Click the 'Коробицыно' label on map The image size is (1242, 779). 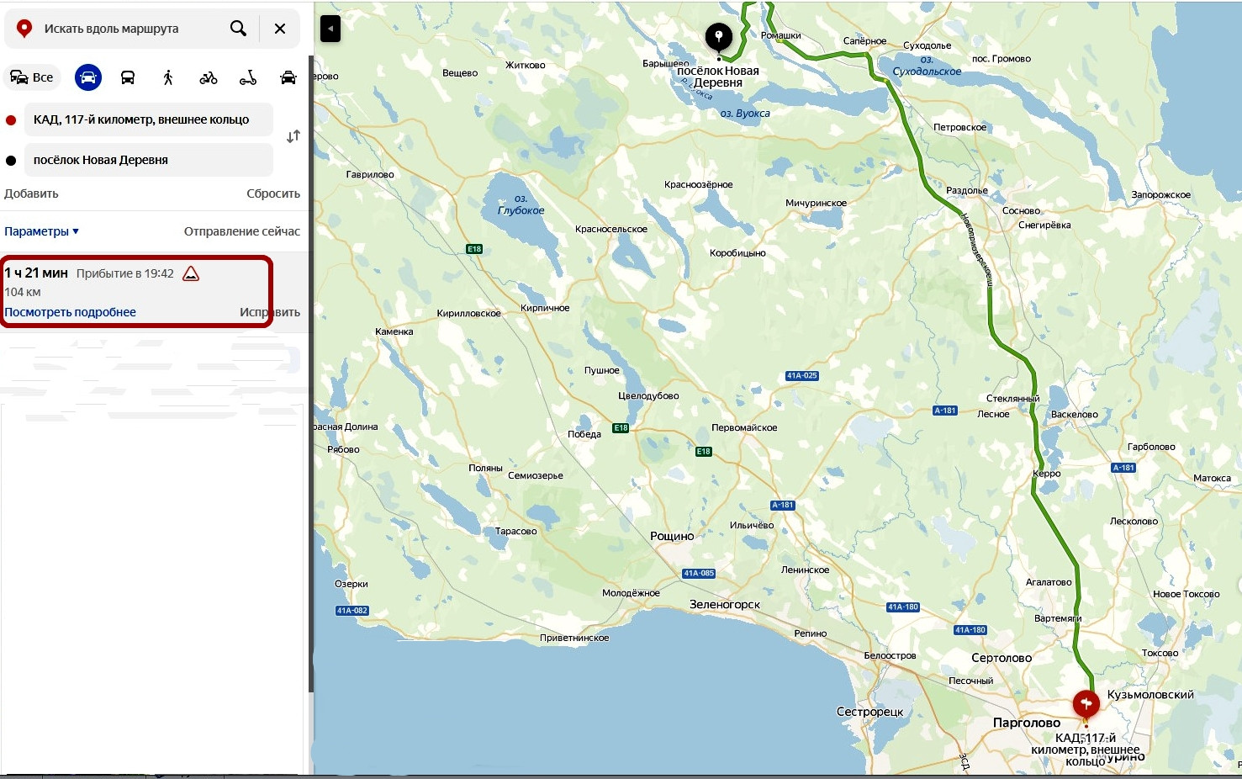737,252
